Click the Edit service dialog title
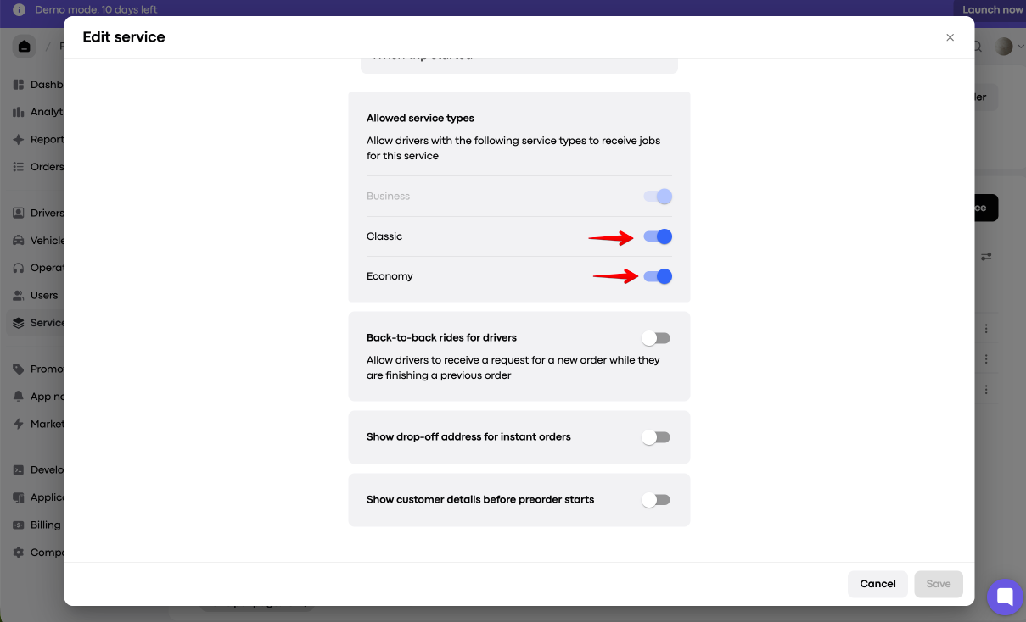Screen dimensions: 1026x622 (124, 37)
